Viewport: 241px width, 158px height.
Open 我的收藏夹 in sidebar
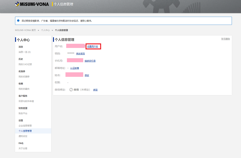[x=24, y=89]
